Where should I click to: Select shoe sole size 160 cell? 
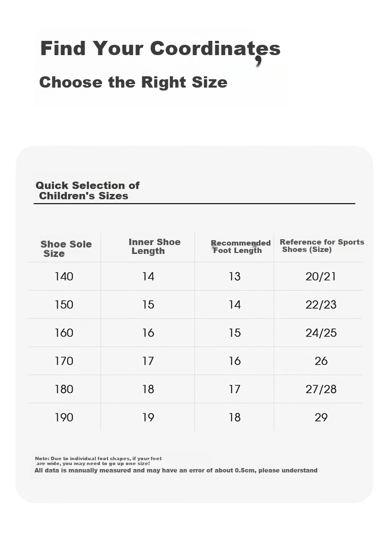pyautogui.click(x=64, y=333)
